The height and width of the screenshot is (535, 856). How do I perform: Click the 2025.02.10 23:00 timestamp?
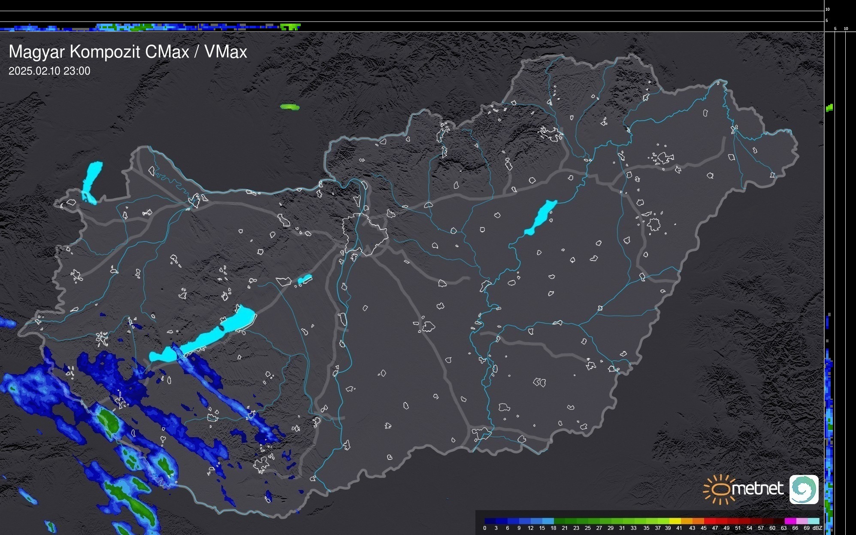point(49,71)
